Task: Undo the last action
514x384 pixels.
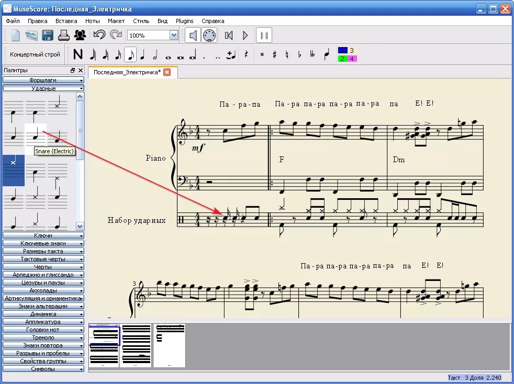Action: (99, 35)
